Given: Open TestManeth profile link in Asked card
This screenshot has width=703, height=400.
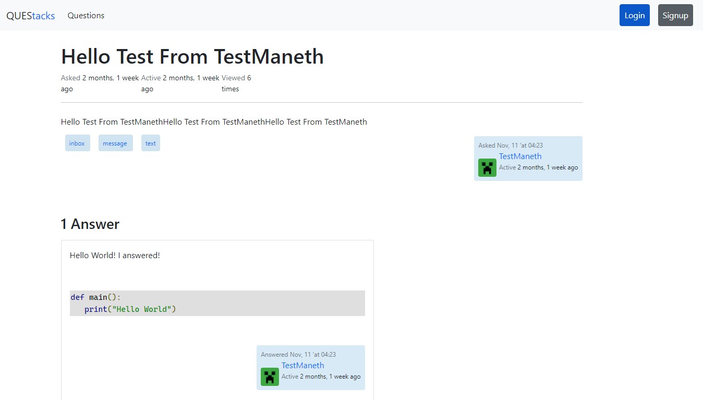Looking at the screenshot, I should (x=520, y=156).
